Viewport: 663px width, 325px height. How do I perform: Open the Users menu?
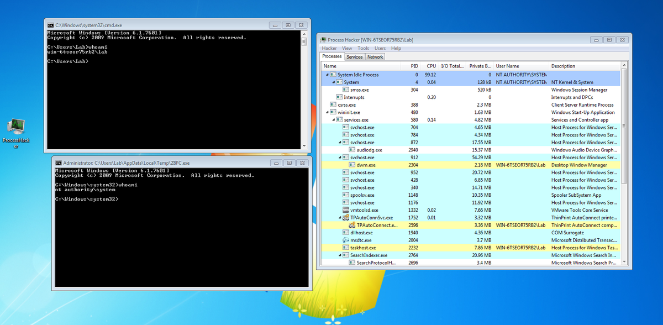[380, 49]
